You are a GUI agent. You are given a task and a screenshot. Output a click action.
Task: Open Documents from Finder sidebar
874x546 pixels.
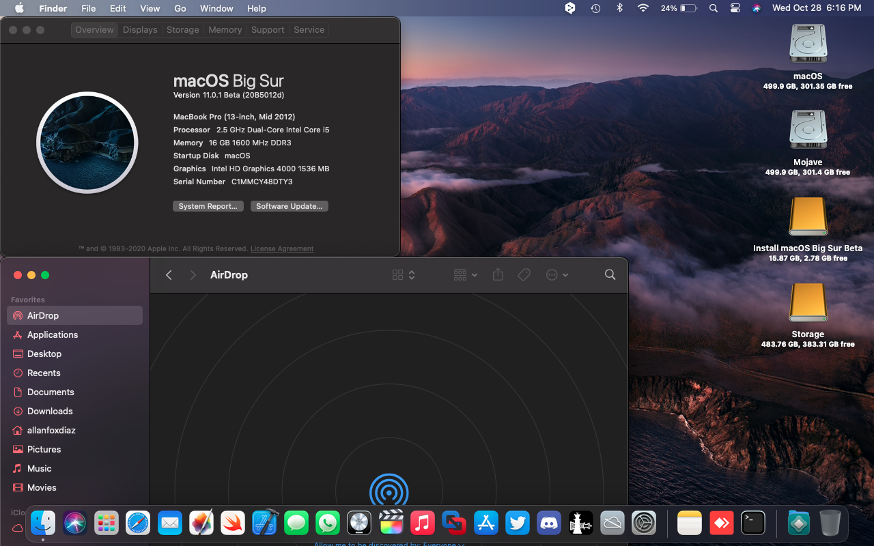point(74,392)
